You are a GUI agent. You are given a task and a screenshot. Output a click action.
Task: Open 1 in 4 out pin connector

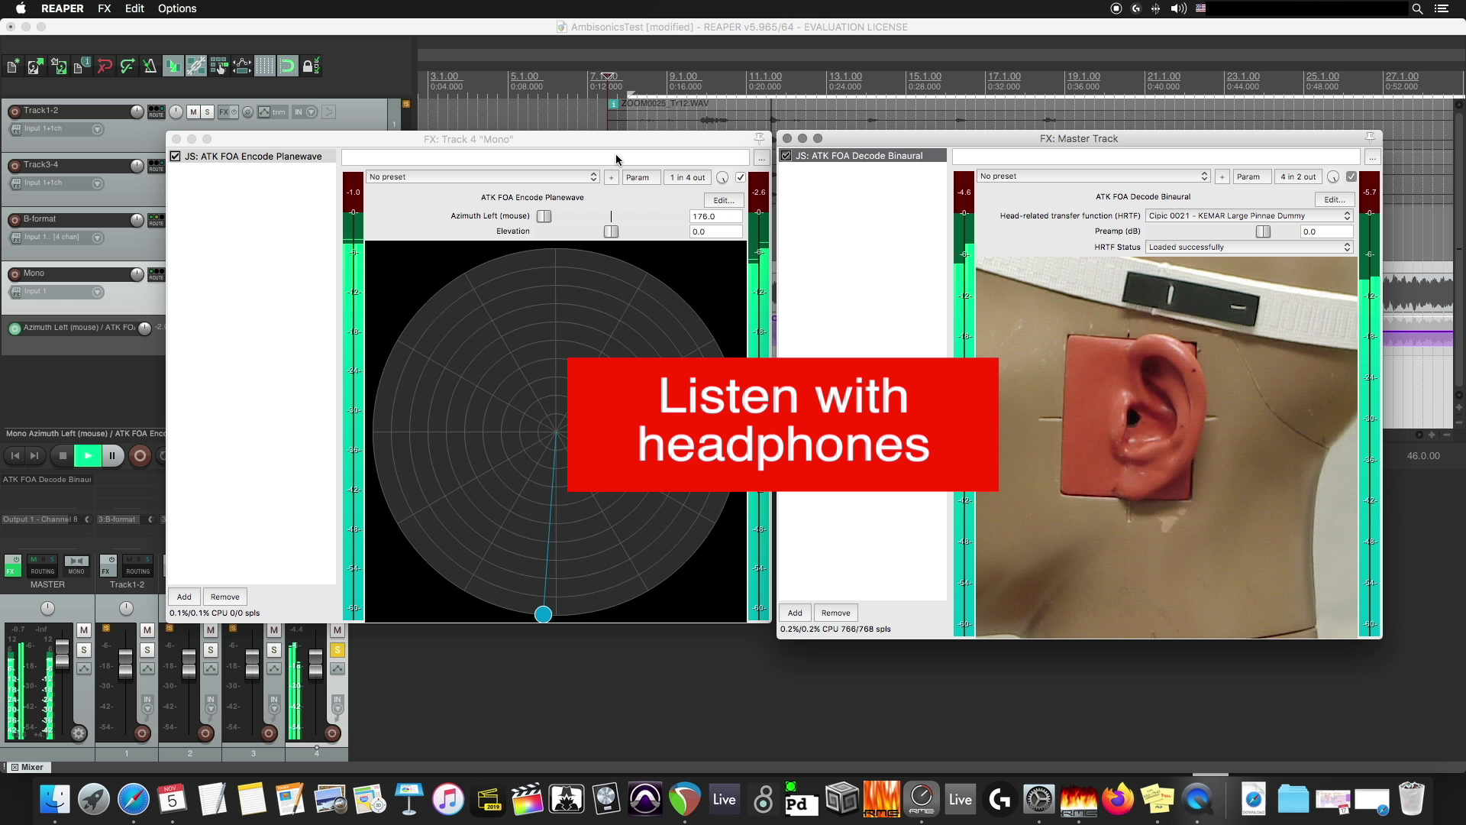tap(687, 177)
